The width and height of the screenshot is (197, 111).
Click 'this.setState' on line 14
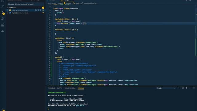point(62,23)
